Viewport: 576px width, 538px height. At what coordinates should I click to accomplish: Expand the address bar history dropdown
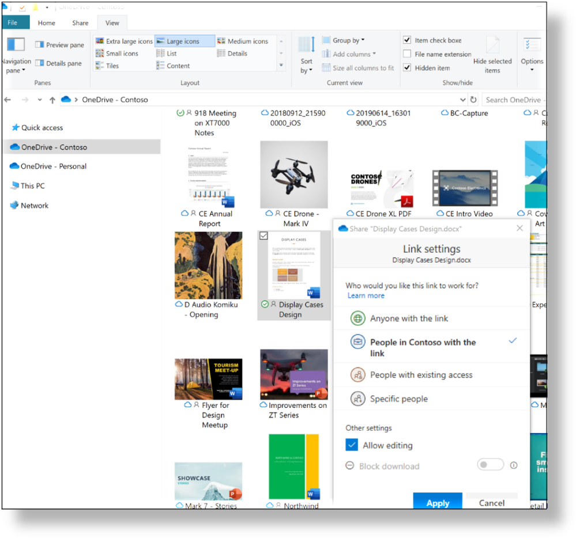pyautogui.click(x=463, y=100)
